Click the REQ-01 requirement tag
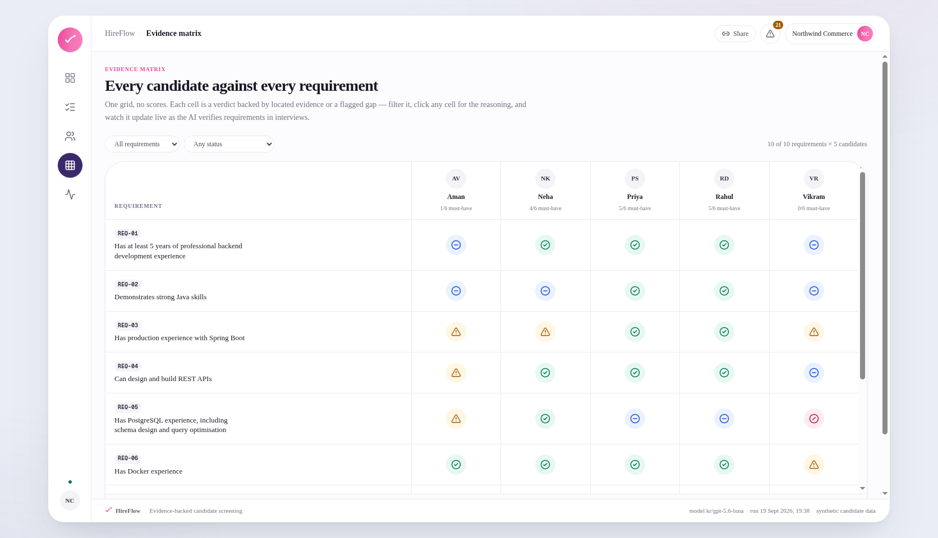Image resolution: width=938 pixels, height=538 pixels. pyautogui.click(x=128, y=234)
